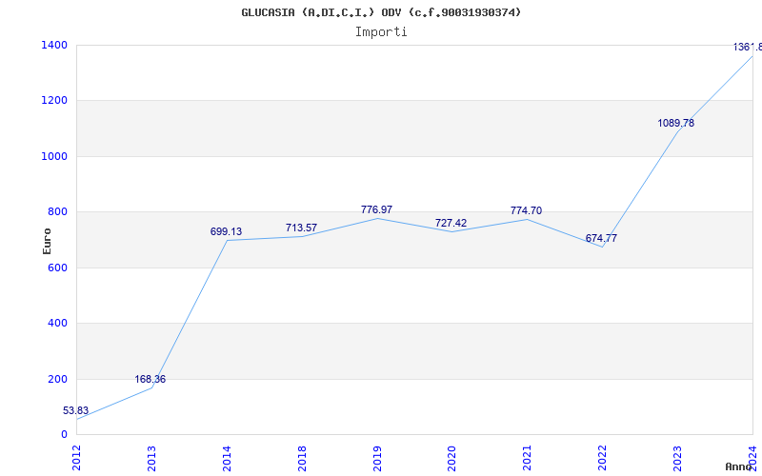Click the 1400 y-axis tick label

pos(55,45)
